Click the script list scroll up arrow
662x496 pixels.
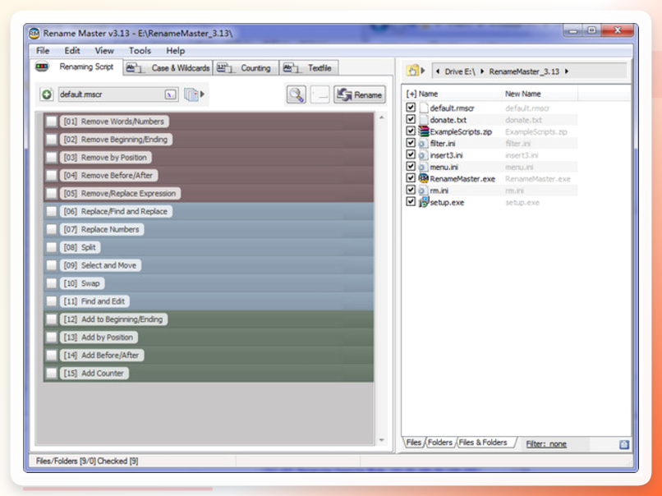click(382, 117)
